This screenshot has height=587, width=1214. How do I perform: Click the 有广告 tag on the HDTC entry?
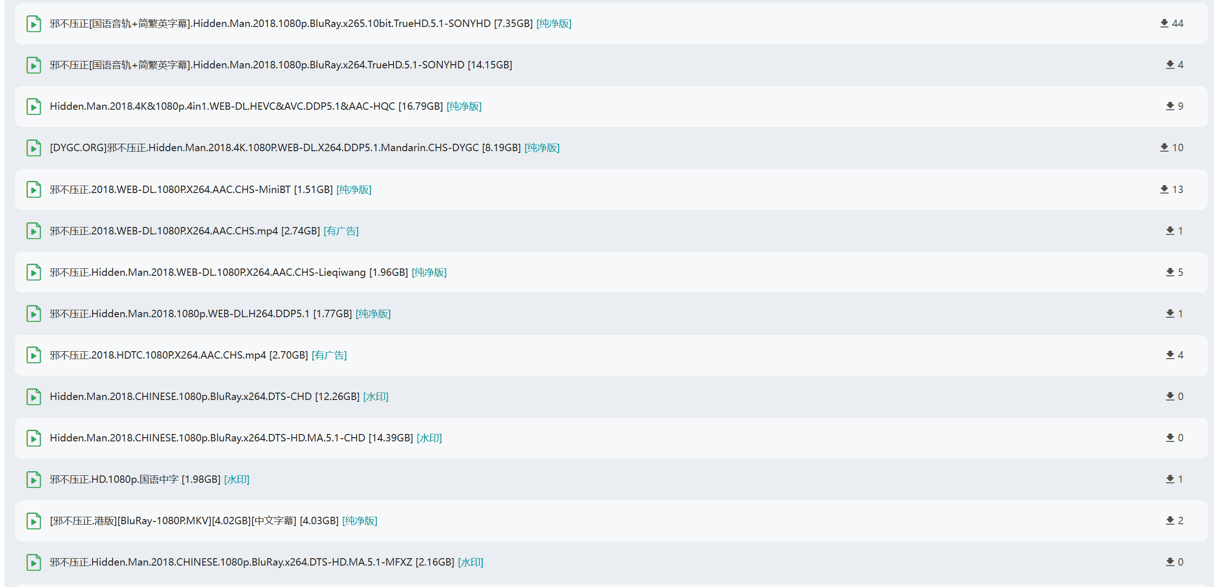coord(329,355)
